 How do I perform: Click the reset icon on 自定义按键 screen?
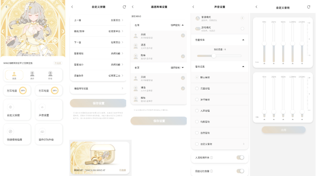pyautogui.click(x=124, y=7)
